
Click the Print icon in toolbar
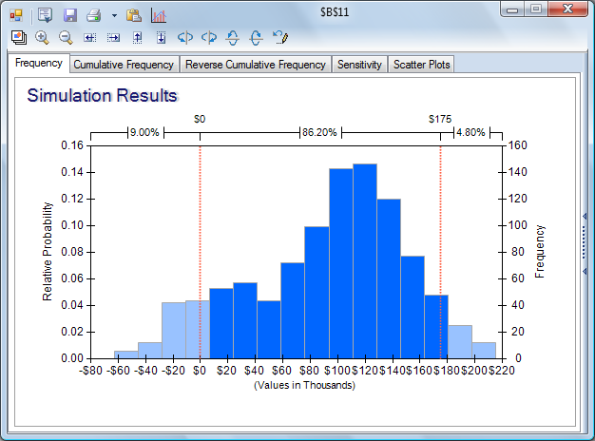(x=93, y=15)
